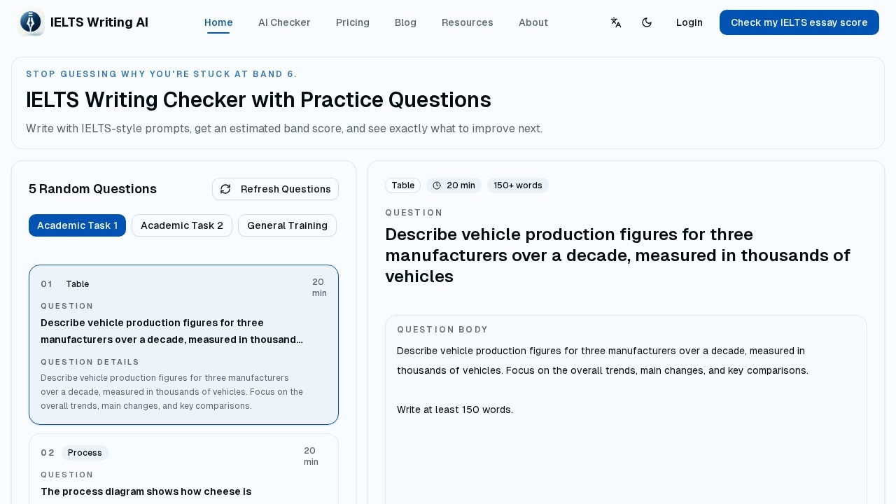Screen dimensions: 896x504
Task: Click the 'QUESTION BODY' label
Action: (x=442, y=330)
